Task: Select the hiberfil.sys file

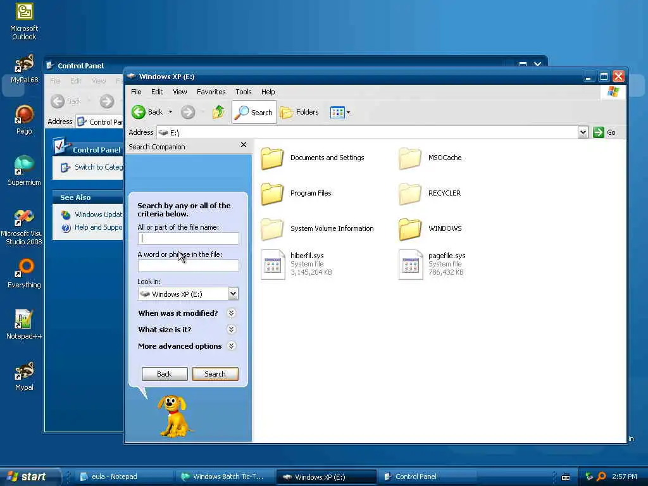Action: point(297,264)
